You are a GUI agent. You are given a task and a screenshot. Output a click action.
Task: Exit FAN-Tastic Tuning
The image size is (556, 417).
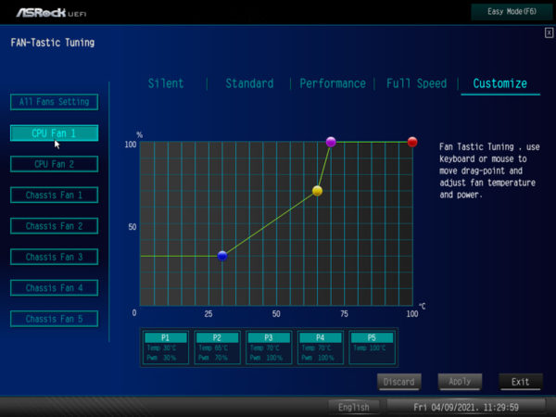pos(521,382)
